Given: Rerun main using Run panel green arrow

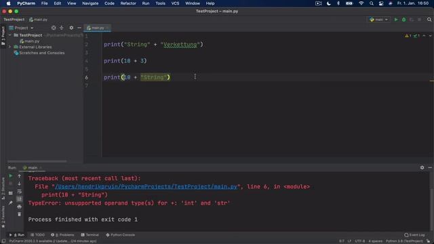Looking at the screenshot, I should (x=11, y=176).
